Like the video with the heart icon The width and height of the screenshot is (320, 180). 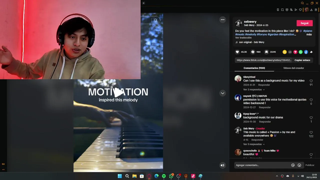[237, 52]
